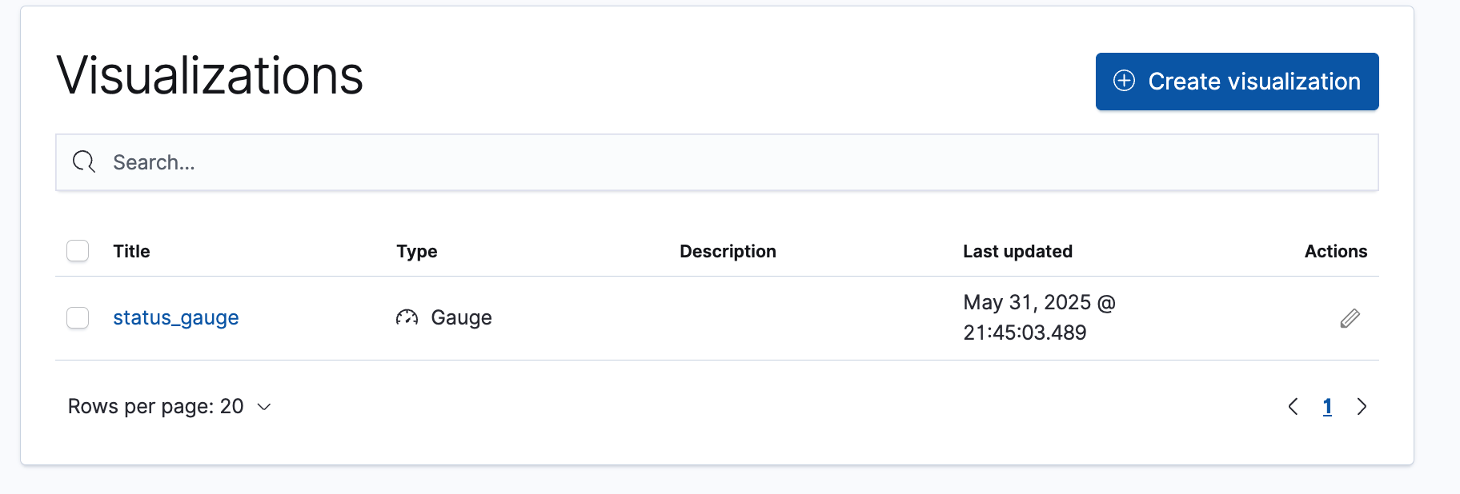This screenshot has height=494, width=1460.
Task: Expand the Rows per page dropdown
Action: 170,407
